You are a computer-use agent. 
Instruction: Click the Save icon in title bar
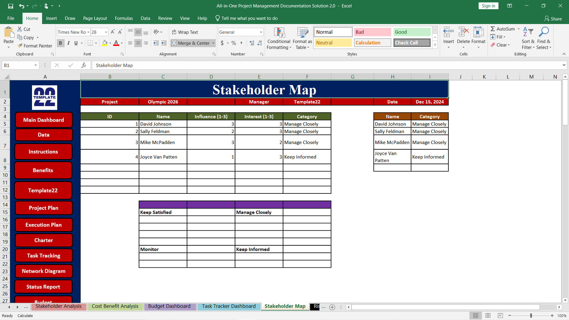point(10,6)
